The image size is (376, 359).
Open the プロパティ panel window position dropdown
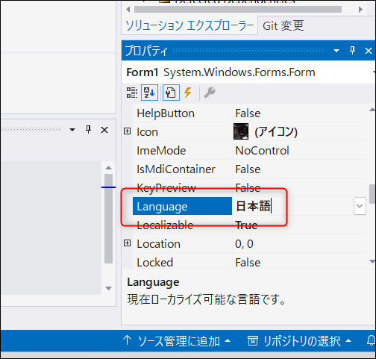click(x=336, y=51)
